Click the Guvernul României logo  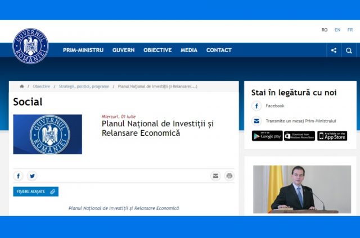pos(30,46)
